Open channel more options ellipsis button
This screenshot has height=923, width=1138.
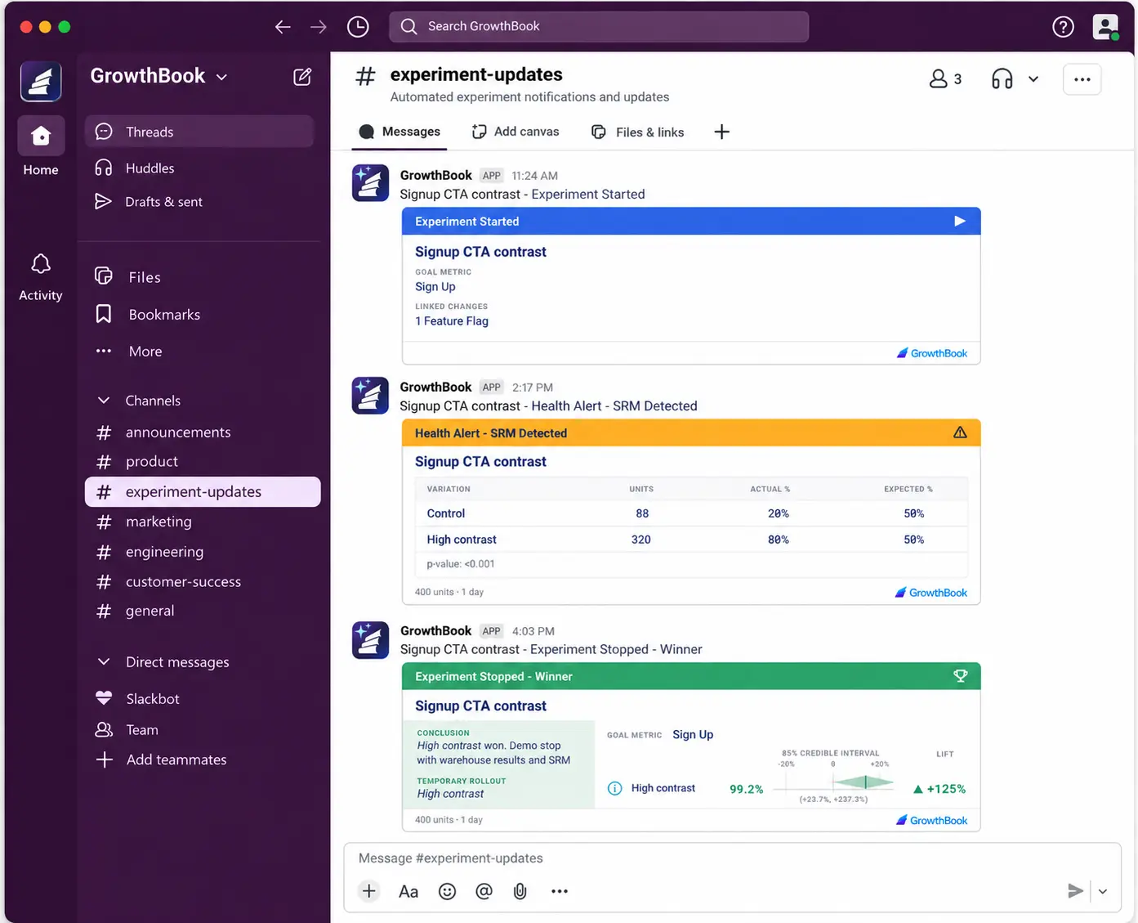[1082, 79]
